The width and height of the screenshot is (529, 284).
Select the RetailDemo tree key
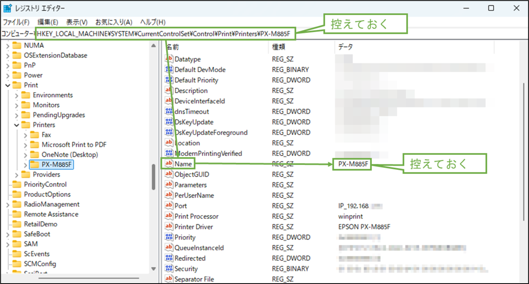[41, 224]
